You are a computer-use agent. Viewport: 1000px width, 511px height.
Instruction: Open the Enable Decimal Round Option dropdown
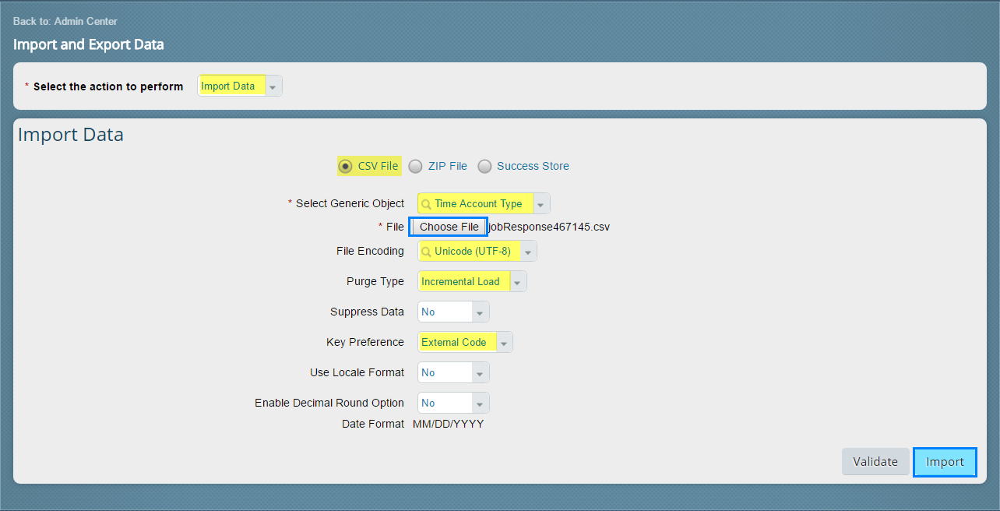pos(453,403)
